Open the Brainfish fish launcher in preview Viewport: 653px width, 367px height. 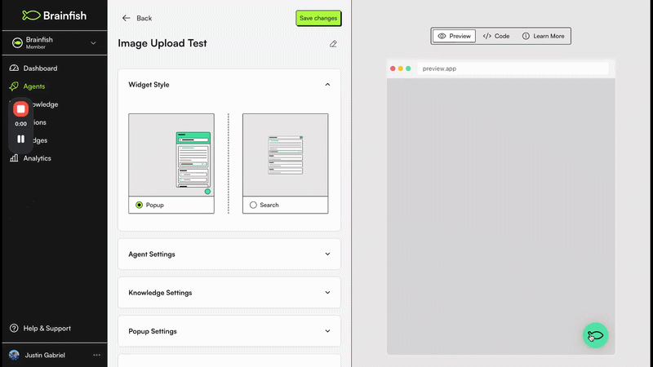pyautogui.click(x=596, y=335)
